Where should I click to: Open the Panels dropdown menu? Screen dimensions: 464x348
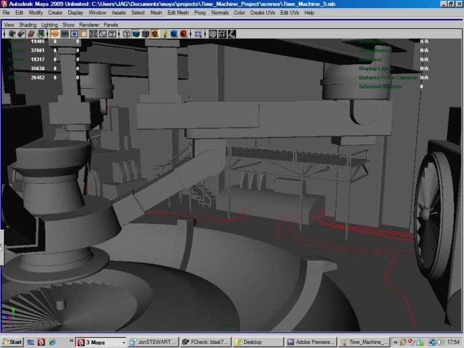point(110,25)
